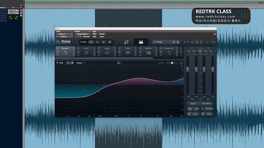Open Ozone help question mark icon

[x=201, y=42]
